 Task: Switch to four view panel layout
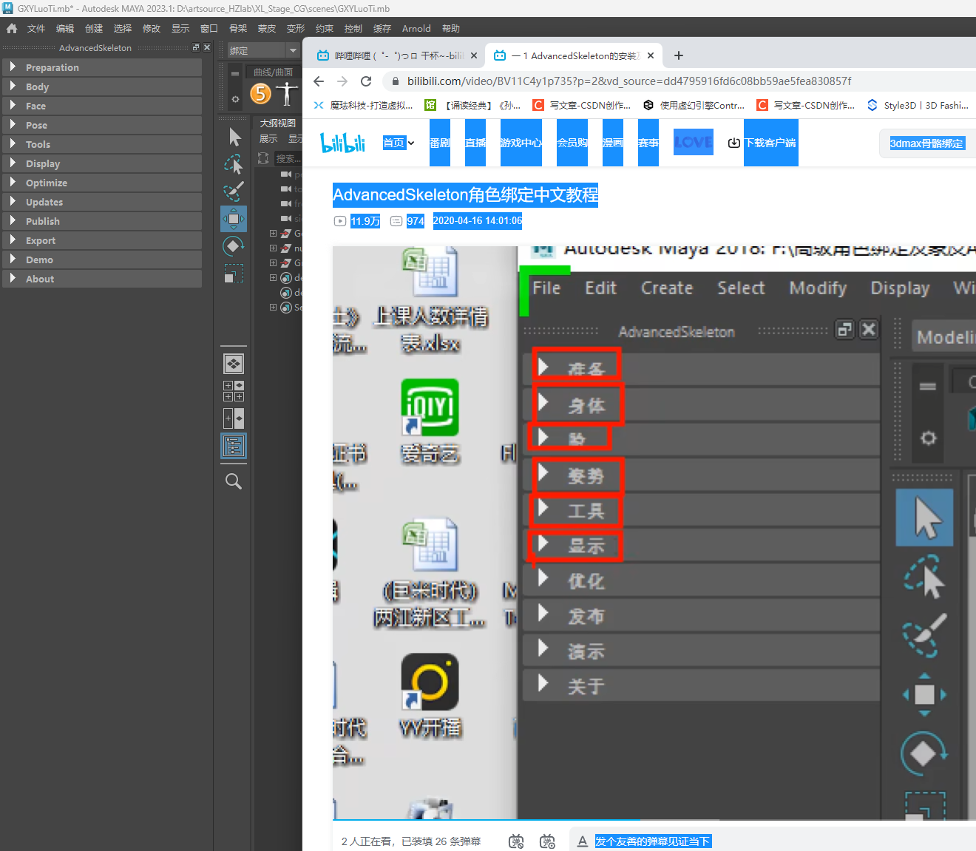click(x=234, y=391)
